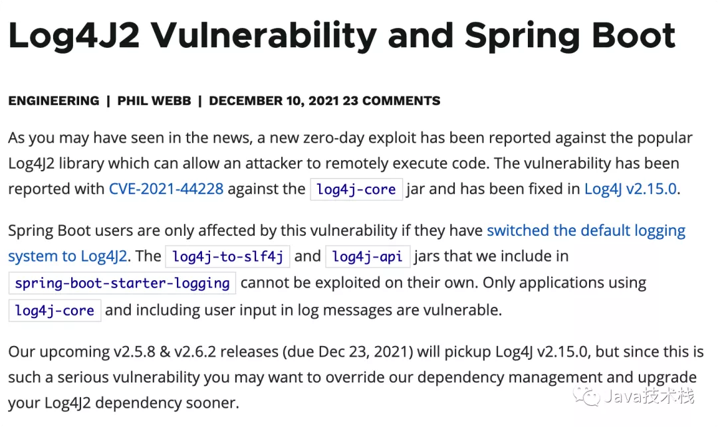Click the log4j-api code tag
Screen dimensions: 718x427
click(x=368, y=256)
